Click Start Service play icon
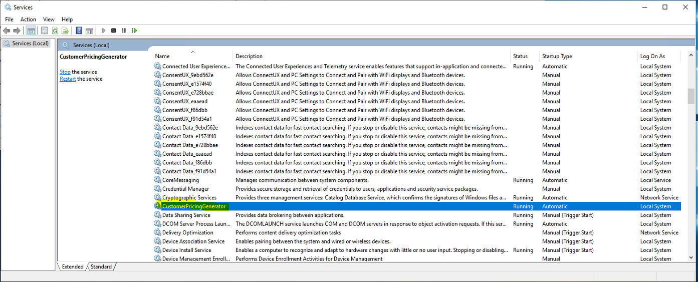This screenshot has width=698, height=282. [x=104, y=31]
